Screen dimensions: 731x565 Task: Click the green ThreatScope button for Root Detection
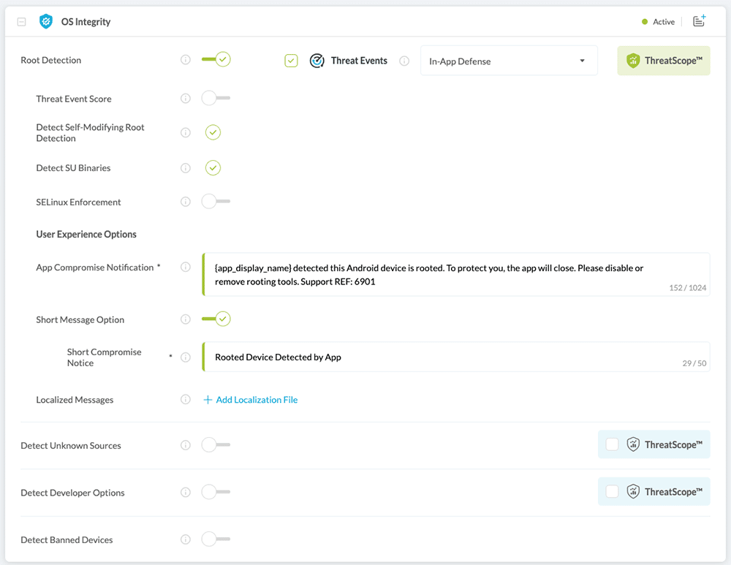[664, 61]
